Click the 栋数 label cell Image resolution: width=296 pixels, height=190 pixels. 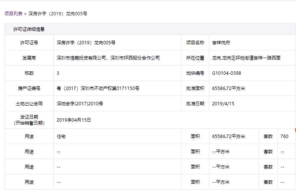pyautogui.click(x=29, y=73)
